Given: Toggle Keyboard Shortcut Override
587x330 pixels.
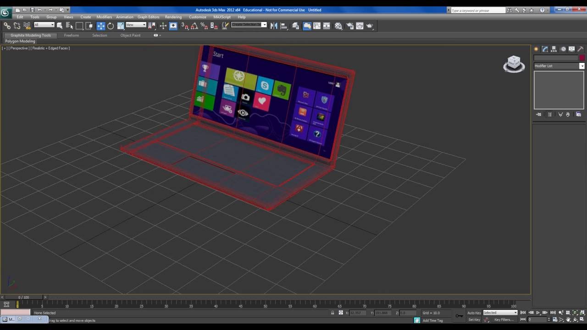Looking at the screenshot, I should (x=173, y=26).
